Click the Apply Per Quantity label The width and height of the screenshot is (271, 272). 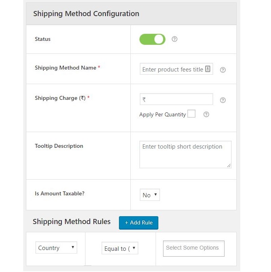click(162, 115)
